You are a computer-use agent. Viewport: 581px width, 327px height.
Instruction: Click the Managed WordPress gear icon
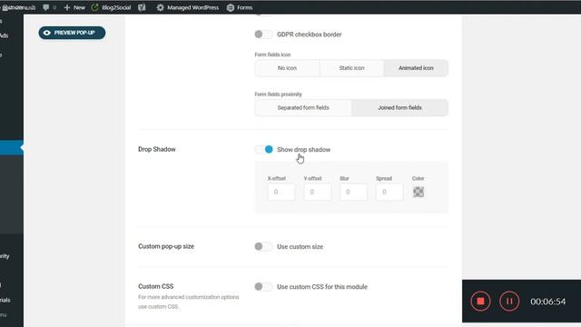pos(160,7)
